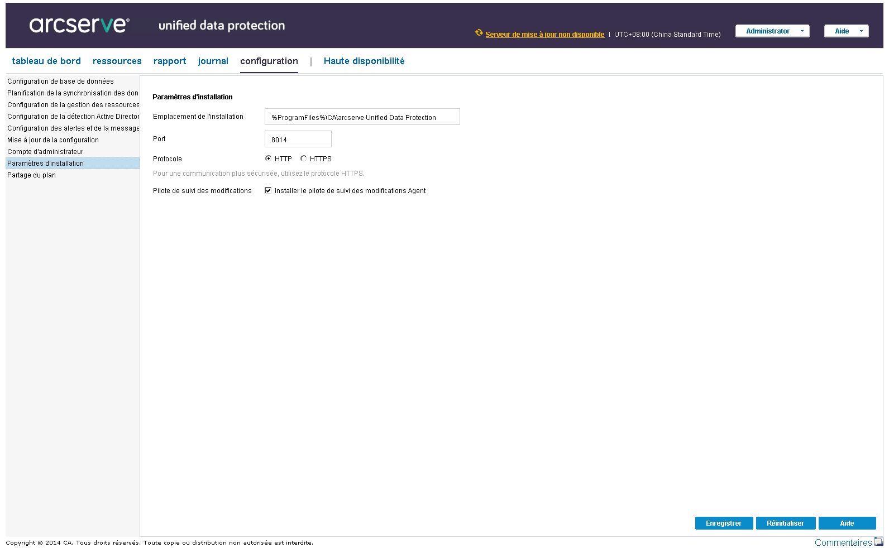Click the Réinitialiser button
The width and height of the screenshot is (889, 548).
pos(786,523)
